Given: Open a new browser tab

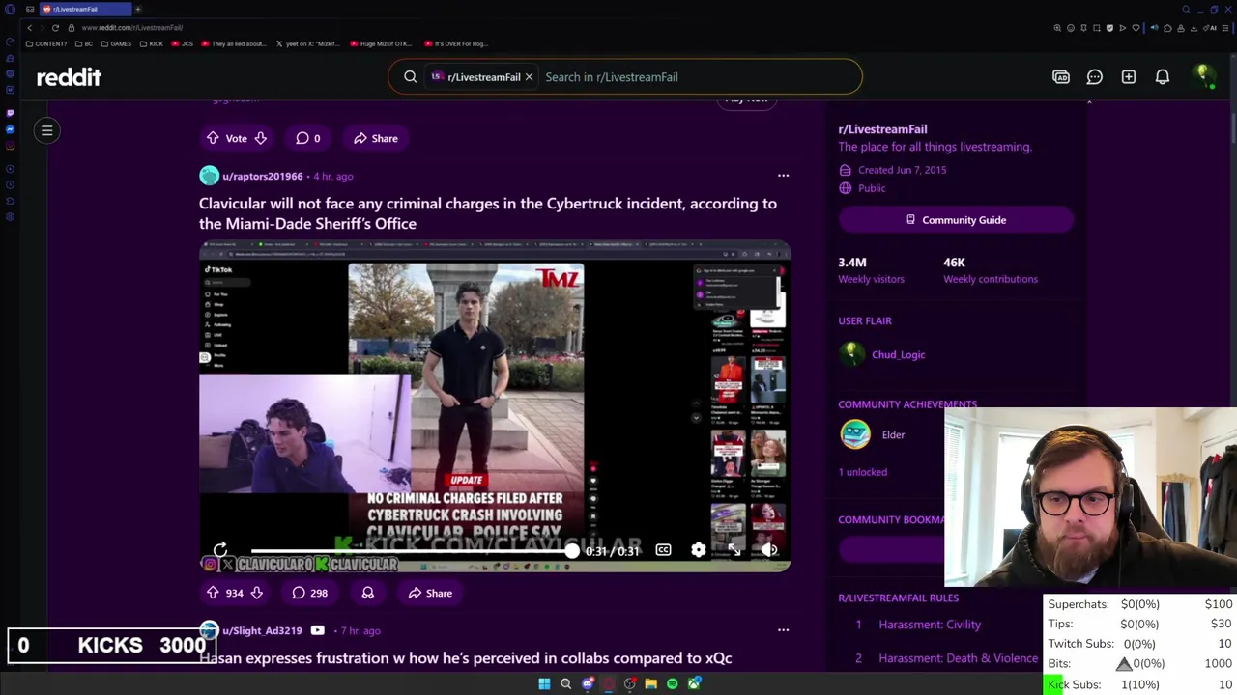Looking at the screenshot, I should tap(138, 9).
